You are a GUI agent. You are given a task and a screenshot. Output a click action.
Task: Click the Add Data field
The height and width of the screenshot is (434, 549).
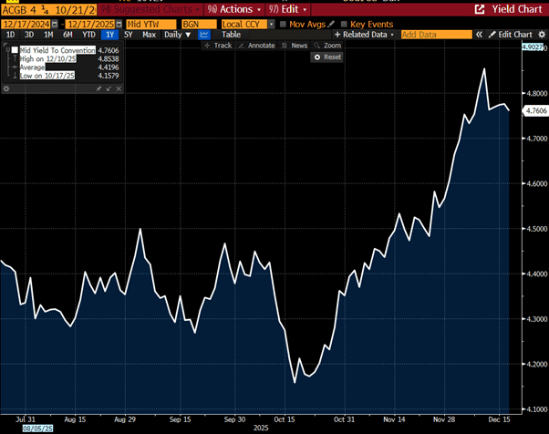coord(437,35)
